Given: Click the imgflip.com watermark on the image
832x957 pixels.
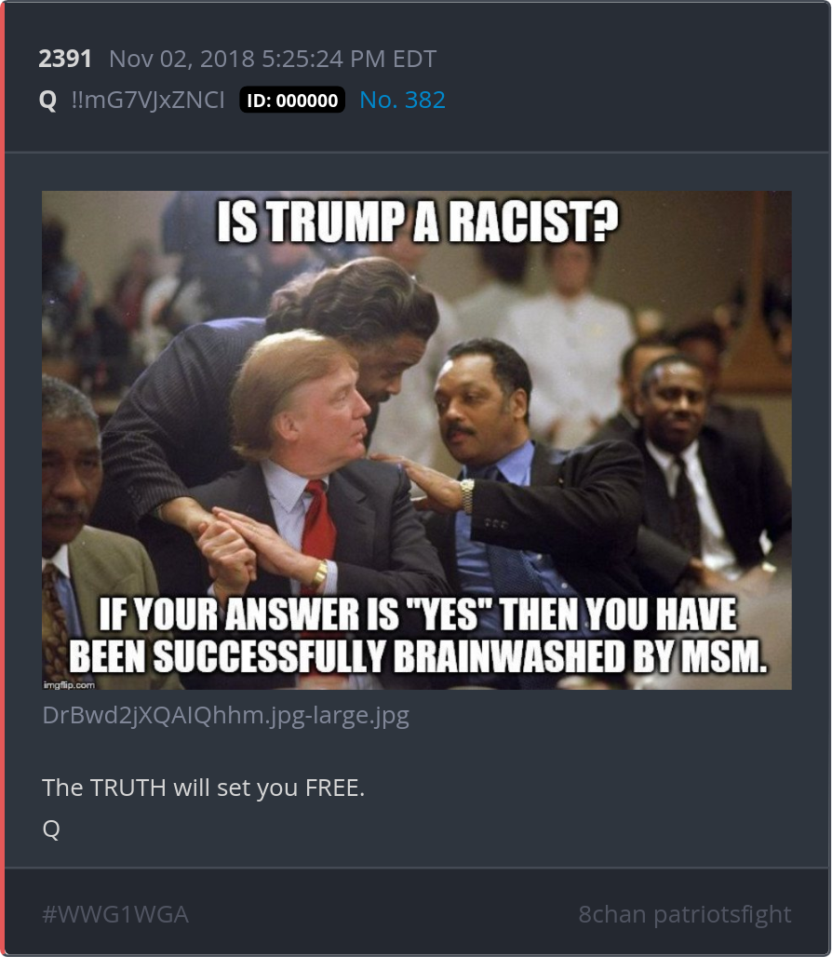Looking at the screenshot, I should click(x=69, y=685).
